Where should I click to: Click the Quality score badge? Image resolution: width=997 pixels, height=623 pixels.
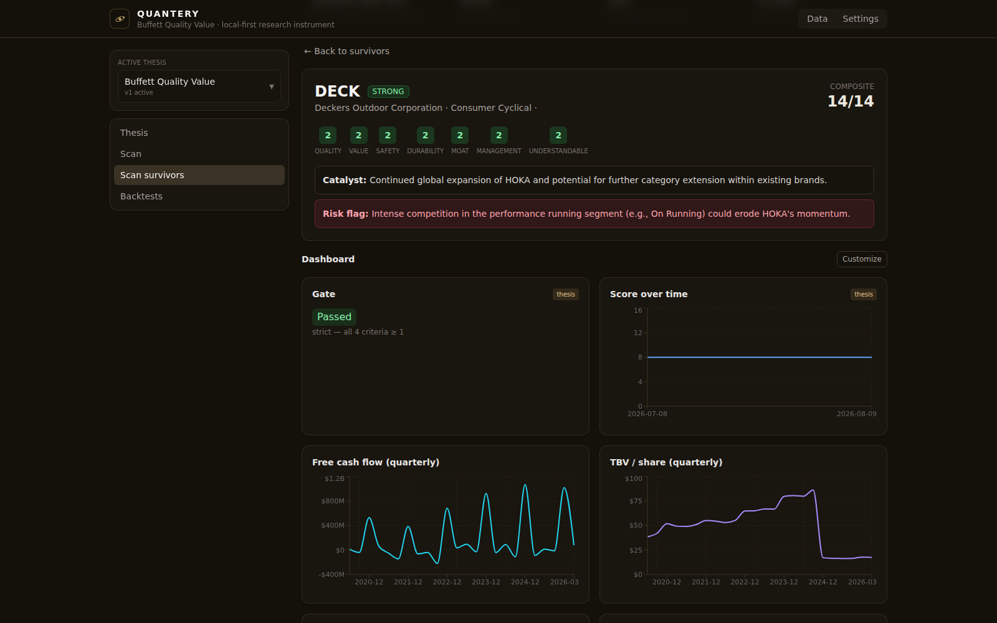point(328,135)
